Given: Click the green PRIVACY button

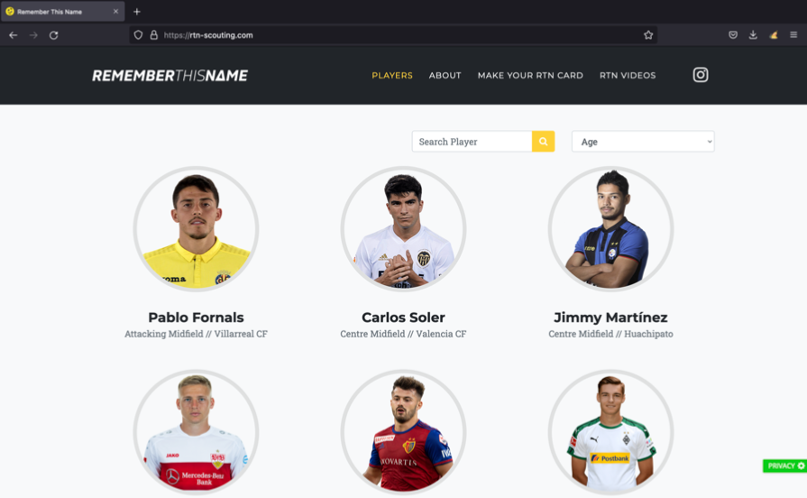Looking at the screenshot, I should click(784, 466).
